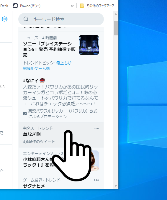Open the #なにィ promoted hashtag

click(31, 81)
